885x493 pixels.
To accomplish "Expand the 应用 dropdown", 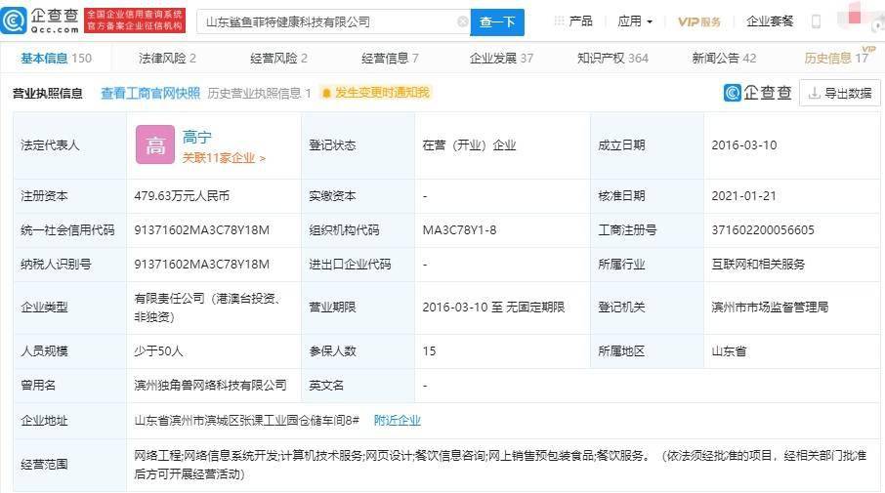I will click(635, 21).
